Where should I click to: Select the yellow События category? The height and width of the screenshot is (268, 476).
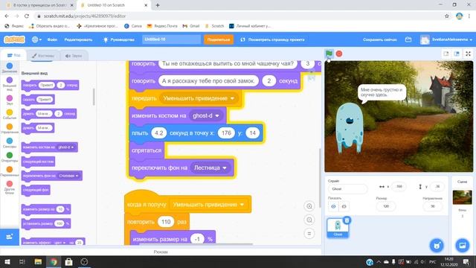[x=10, y=114]
